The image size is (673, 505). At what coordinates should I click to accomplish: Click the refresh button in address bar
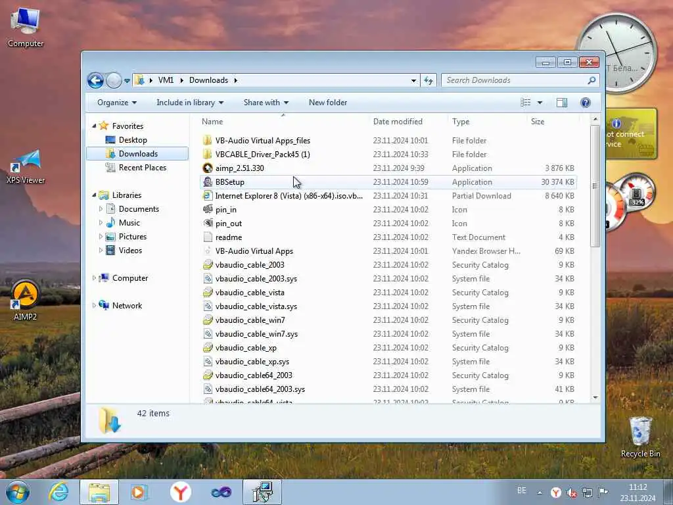click(x=429, y=80)
